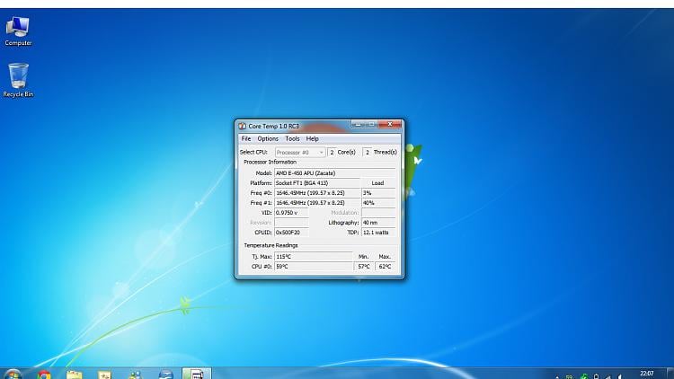The width and height of the screenshot is (674, 379).
Task: Click the Model field AMD E-450 APU
Action: (334, 172)
